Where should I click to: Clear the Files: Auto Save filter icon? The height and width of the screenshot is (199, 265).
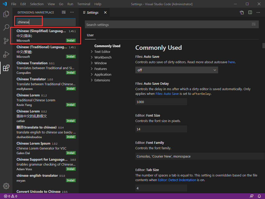253,24
